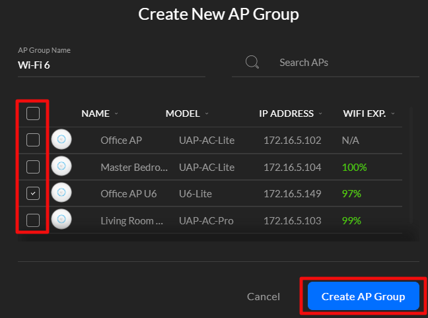Select the U6-Lite model cell
This screenshot has width=428, height=318.
pos(193,193)
